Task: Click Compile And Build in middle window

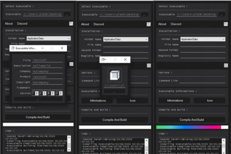Action: pyautogui.click(x=114, y=120)
